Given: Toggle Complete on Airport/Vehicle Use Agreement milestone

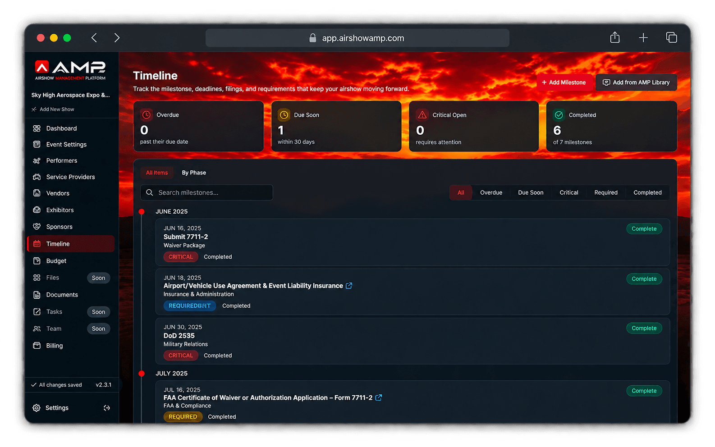Looking at the screenshot, I should [x=644, y=279].
